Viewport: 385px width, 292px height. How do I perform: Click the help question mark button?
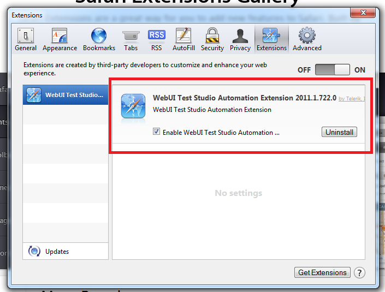pos(359,272)
